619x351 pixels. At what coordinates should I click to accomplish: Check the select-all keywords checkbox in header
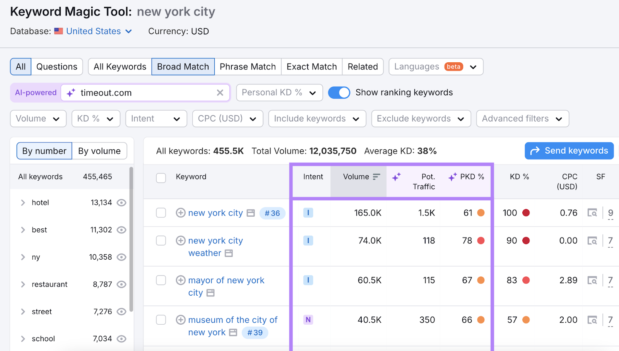click(161, 178)
